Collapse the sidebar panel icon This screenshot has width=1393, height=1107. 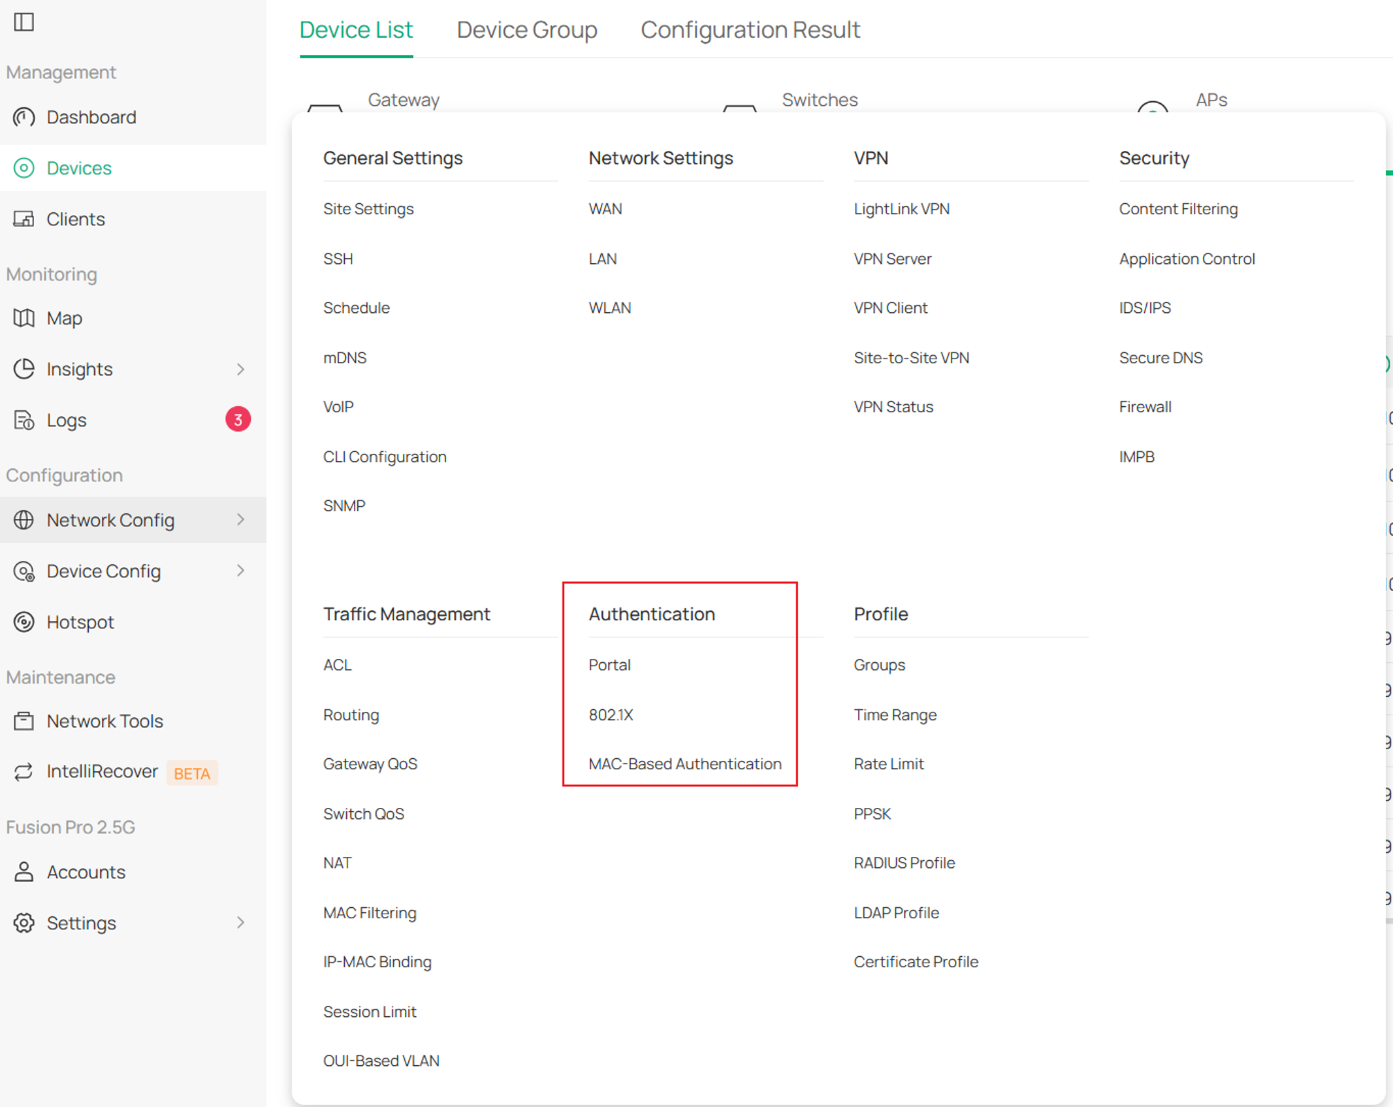24,22
